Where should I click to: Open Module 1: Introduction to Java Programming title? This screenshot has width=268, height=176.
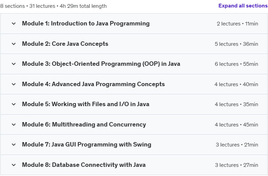86,23
